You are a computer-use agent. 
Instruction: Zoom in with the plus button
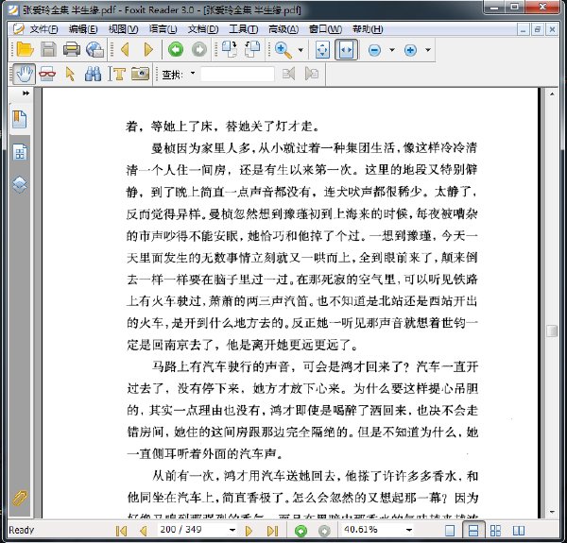pyautogui.click(x=410, y=50)
